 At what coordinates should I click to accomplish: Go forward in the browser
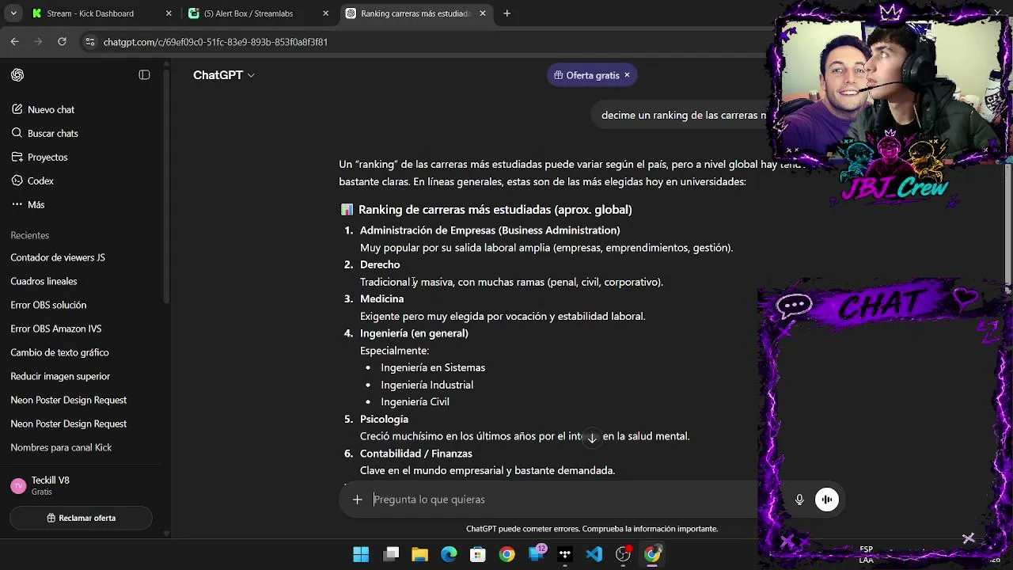click(x=39, y=42)
